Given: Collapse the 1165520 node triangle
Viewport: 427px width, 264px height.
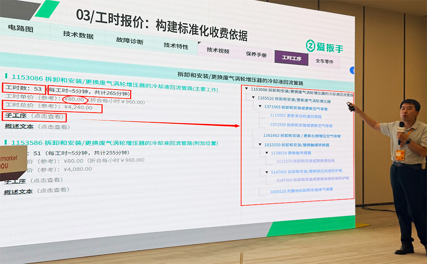Looking at the screenshot, I should [253, 97].
